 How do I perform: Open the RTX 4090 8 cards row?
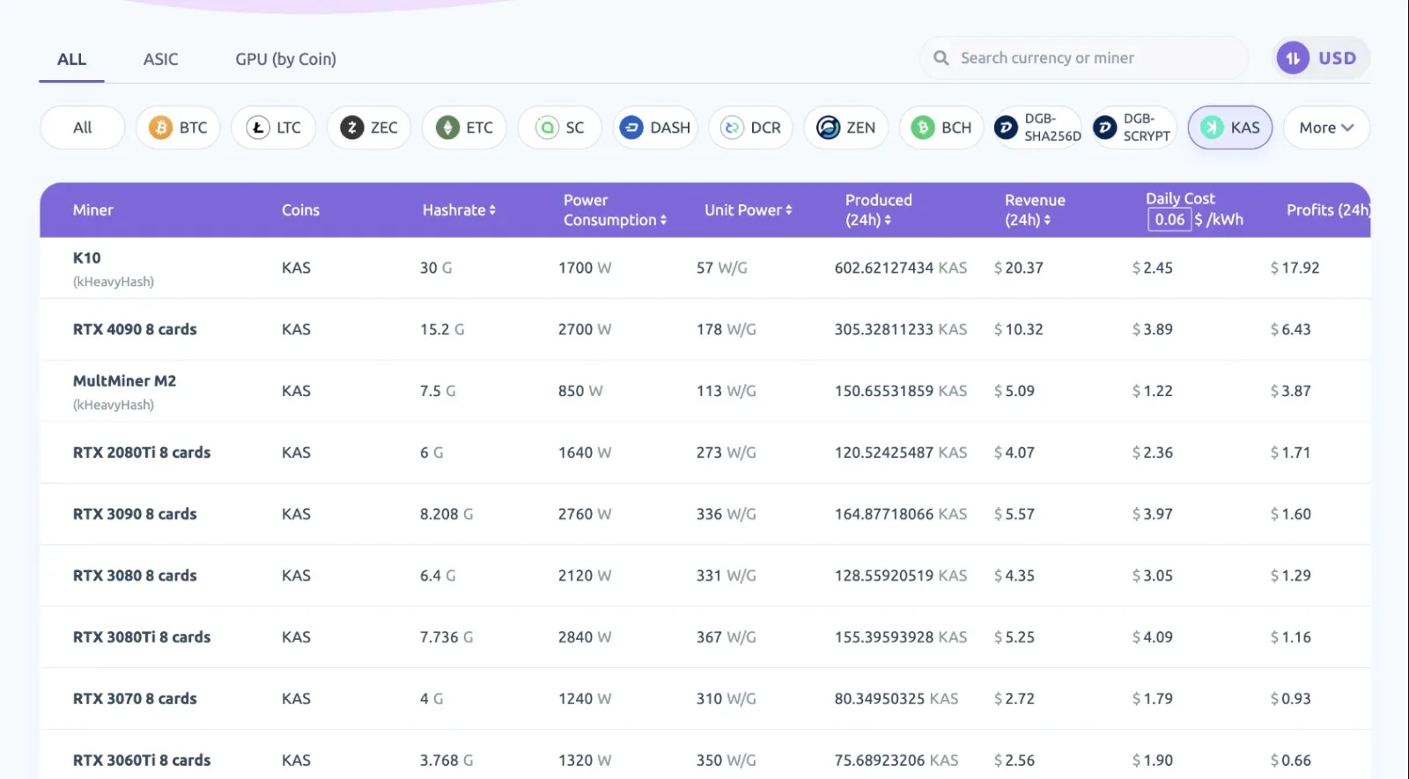704,329
